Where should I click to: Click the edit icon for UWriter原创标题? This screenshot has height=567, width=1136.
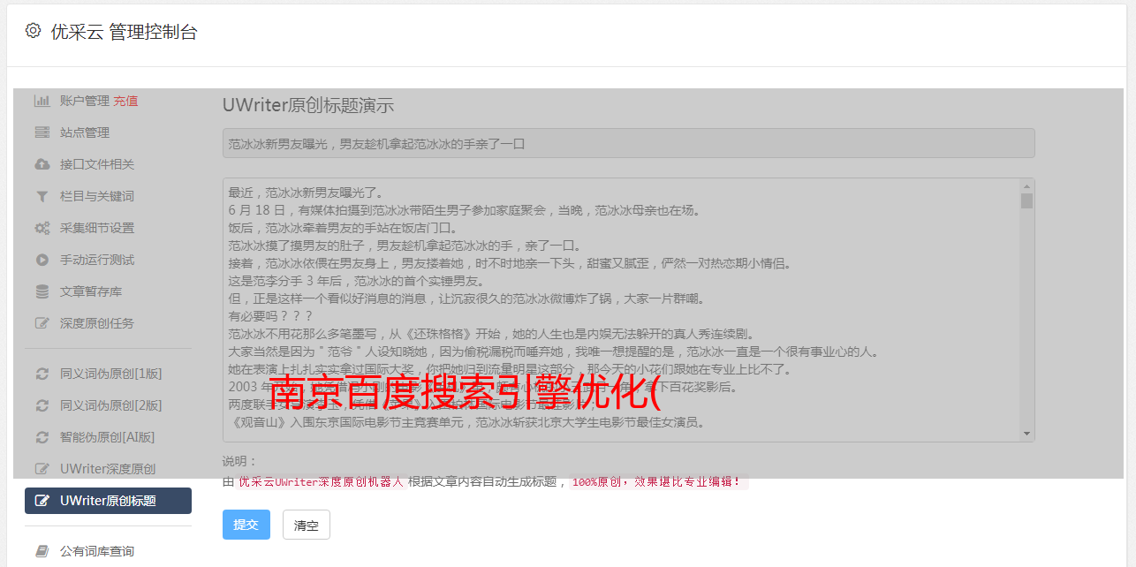(x=42, y=501)
